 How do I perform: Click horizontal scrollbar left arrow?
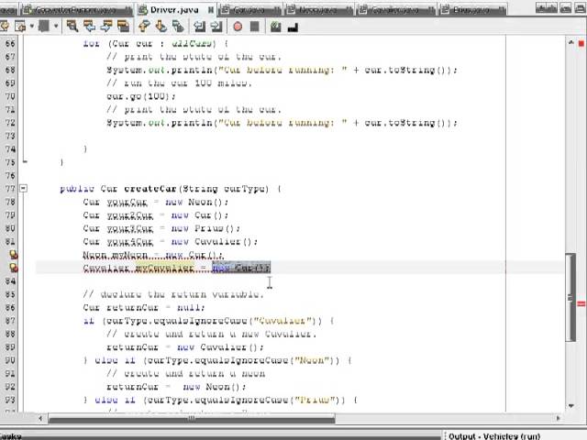point(40,418)
